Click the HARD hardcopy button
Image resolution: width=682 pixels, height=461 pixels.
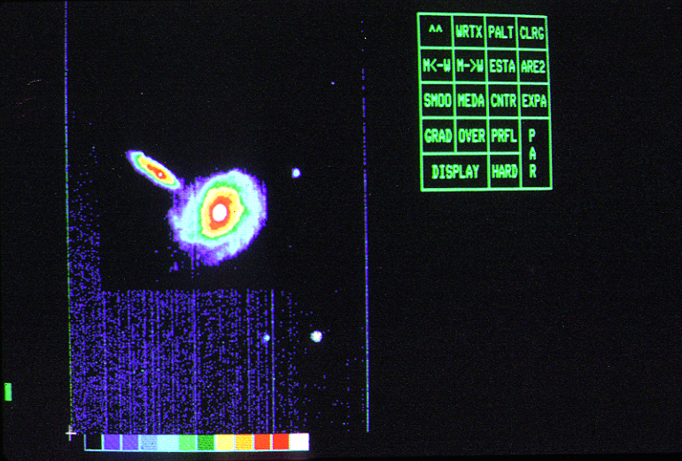(x=504, y=172)
